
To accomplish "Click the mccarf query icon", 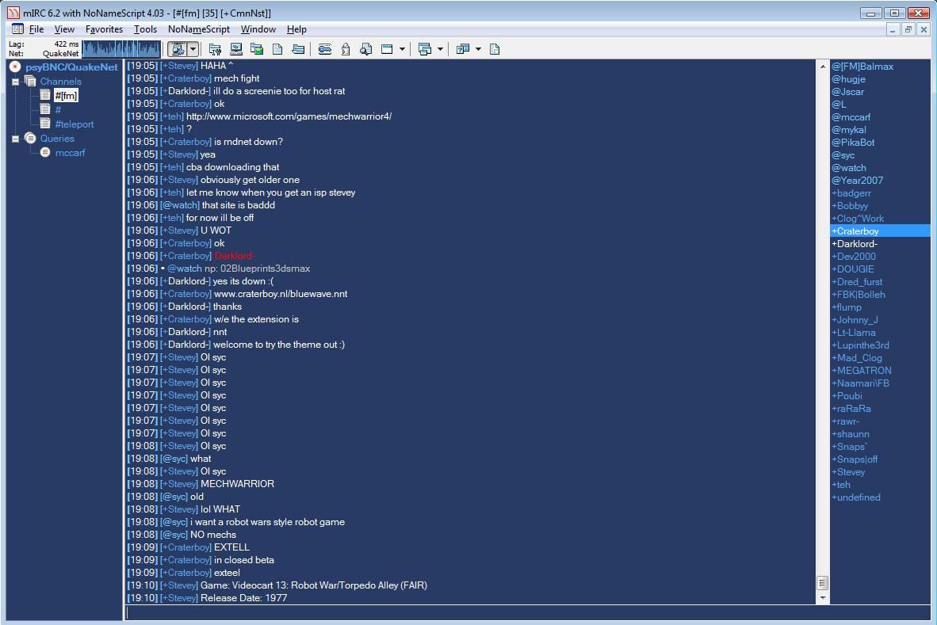I will tap(45, 153).
